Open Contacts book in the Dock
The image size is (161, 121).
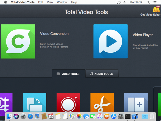point(44,116)
